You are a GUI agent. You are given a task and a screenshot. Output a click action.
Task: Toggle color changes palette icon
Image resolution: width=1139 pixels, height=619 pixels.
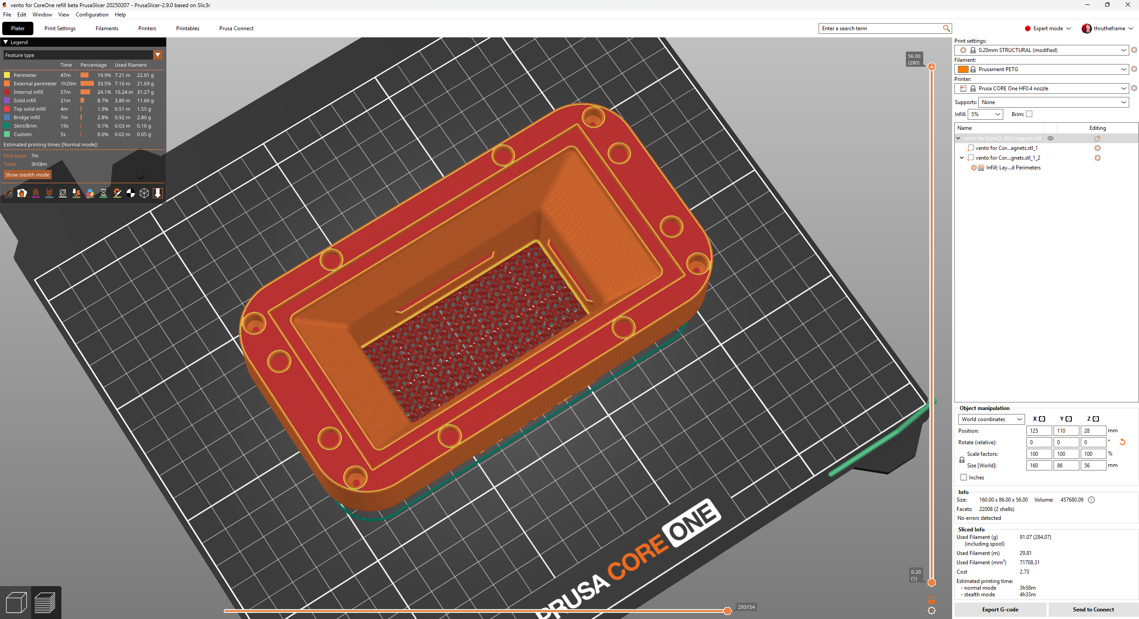click(x=90, y=193)
